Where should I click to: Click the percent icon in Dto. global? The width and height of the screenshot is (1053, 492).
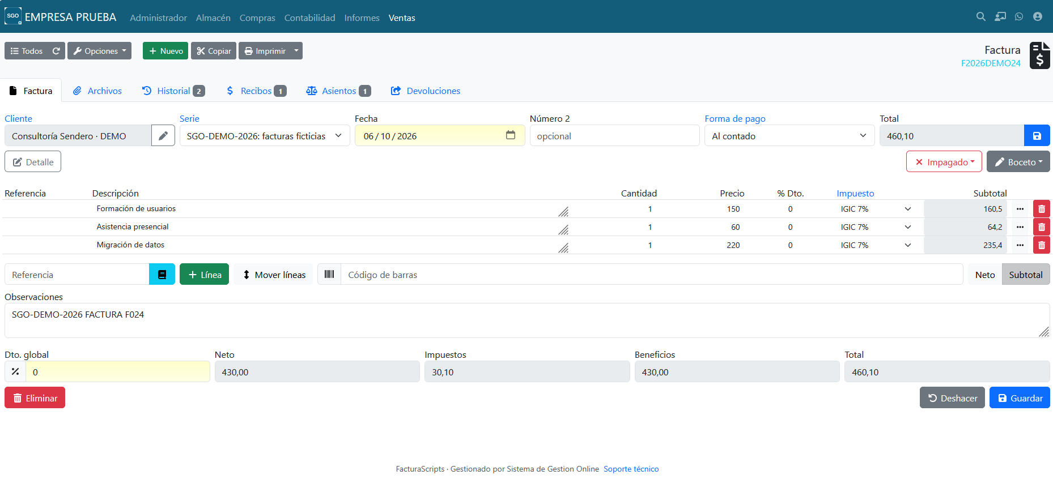click(15, 372)
